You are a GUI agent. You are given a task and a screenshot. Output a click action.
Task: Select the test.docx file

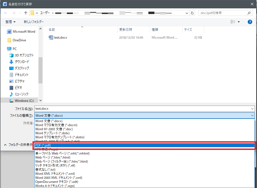[x=58, y=38]
